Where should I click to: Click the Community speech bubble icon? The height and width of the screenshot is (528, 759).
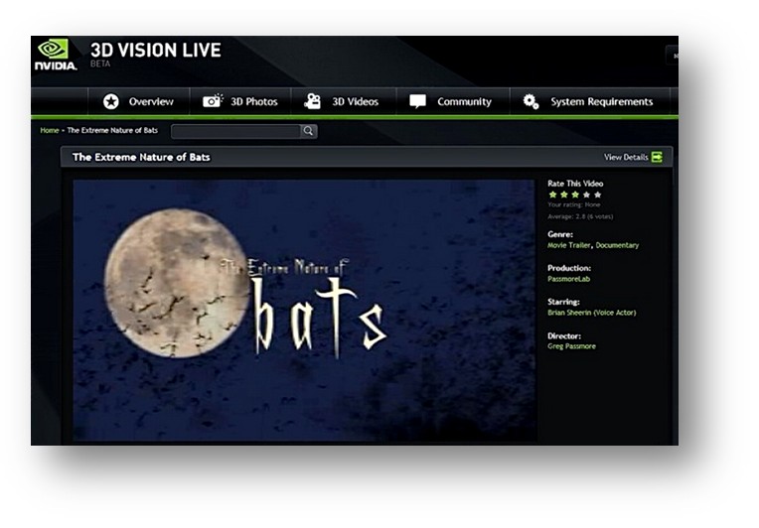(417, 101)
